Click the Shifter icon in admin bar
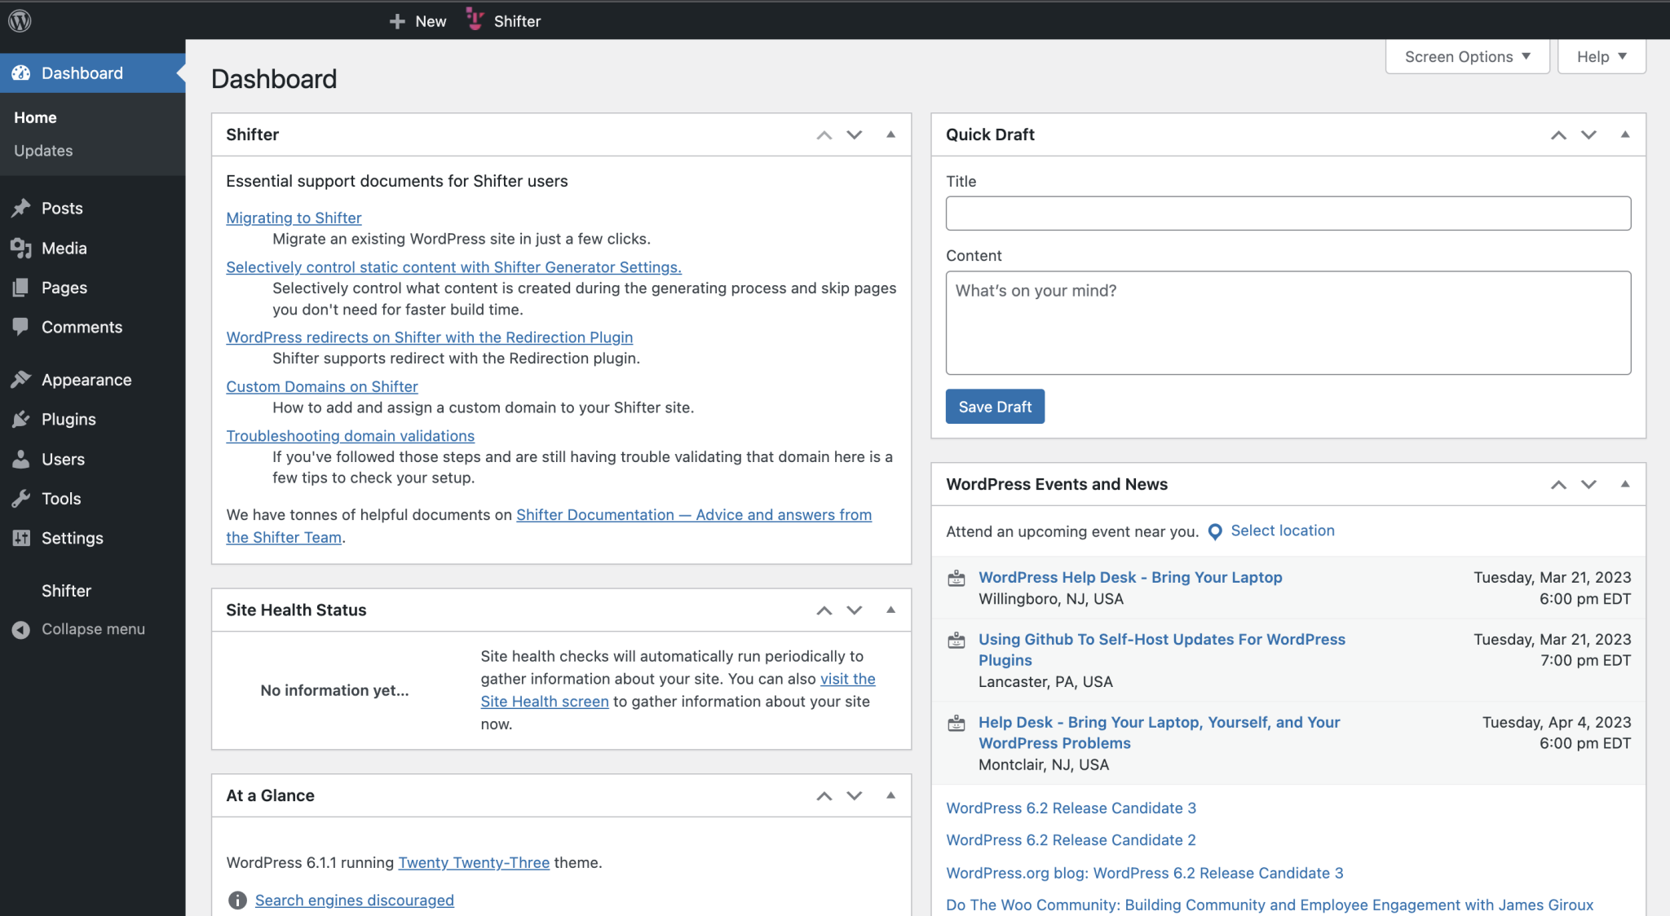The height and width of the screenshot is (916, 1670). coord(475,20)
